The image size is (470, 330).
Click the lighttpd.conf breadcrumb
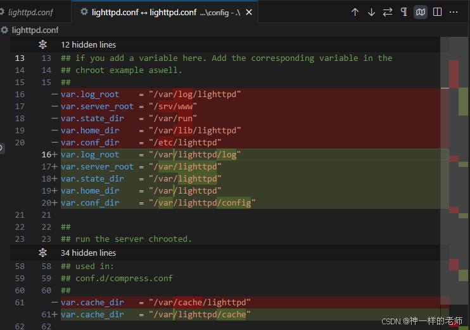click(x=35, y=30)
